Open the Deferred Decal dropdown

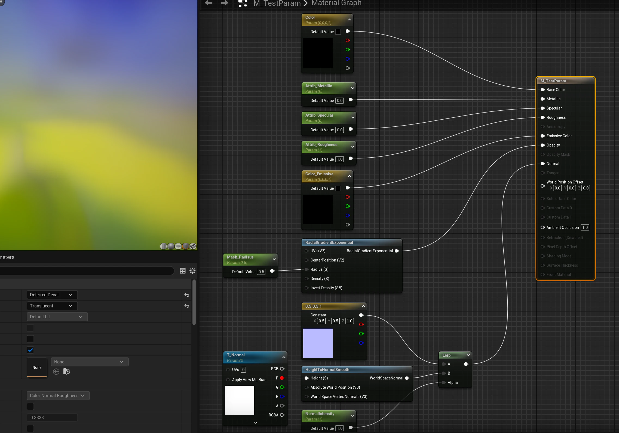tap(52, 295)
